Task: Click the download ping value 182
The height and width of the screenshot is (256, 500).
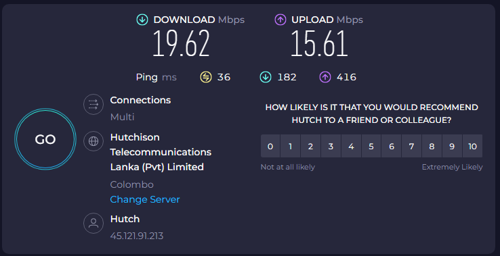Action: click(x=287, y=77)
